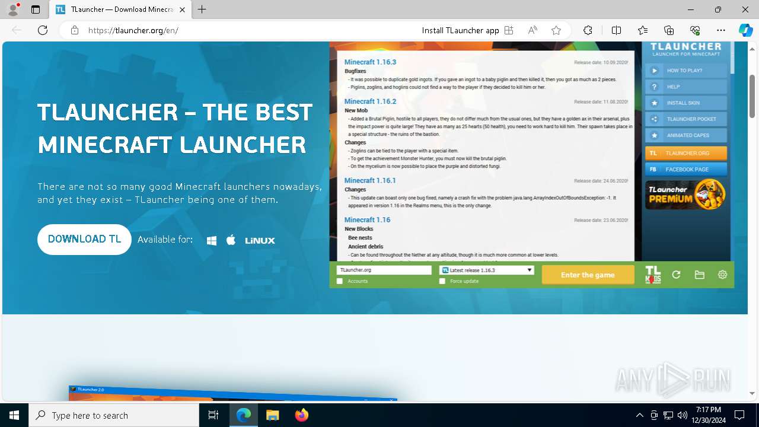This screenshot has height=427, width=759.
Task: Open a new browser tab
Action: coord(202,9)
